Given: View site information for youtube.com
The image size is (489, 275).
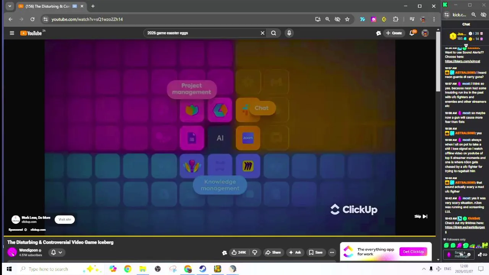Looking at the screenshot, I should coord(45,19).
